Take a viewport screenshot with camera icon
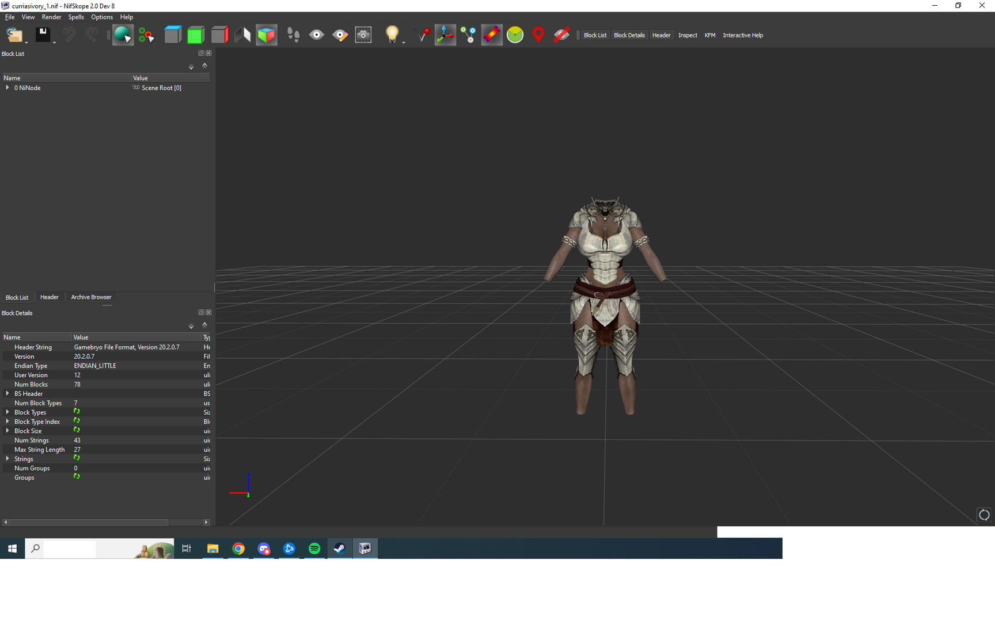 pyautogui.click(x=363, y=35)
